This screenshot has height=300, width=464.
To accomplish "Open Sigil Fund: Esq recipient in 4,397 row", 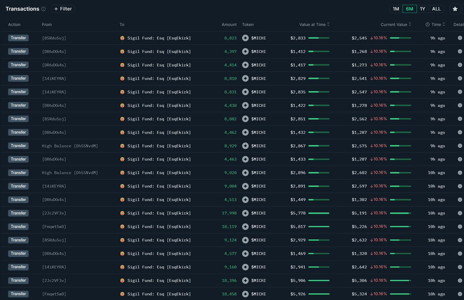I will click(159, 52).
